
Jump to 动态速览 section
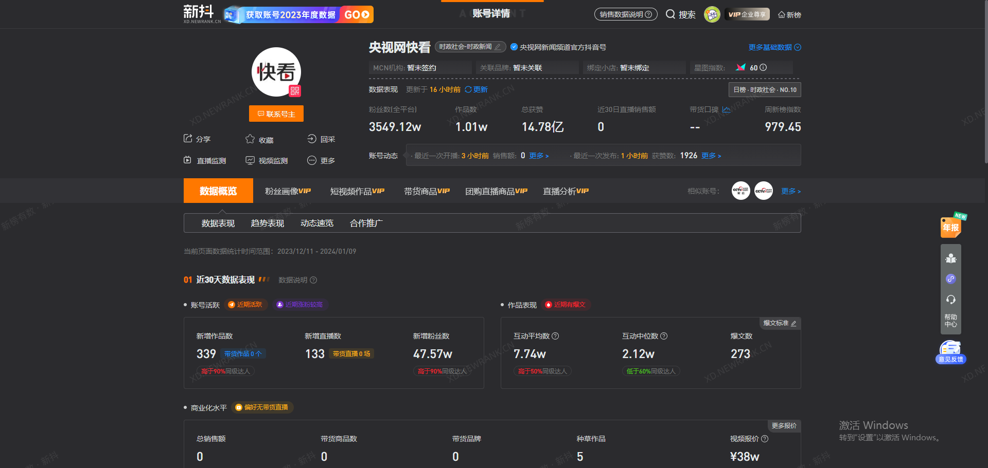point(317,223)
